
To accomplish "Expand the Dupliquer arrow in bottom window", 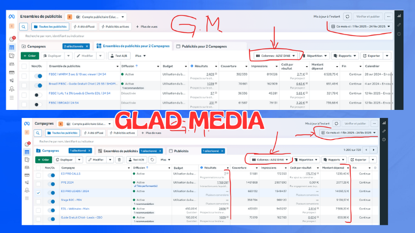I will pyautogui.click(x=79, y=160).
